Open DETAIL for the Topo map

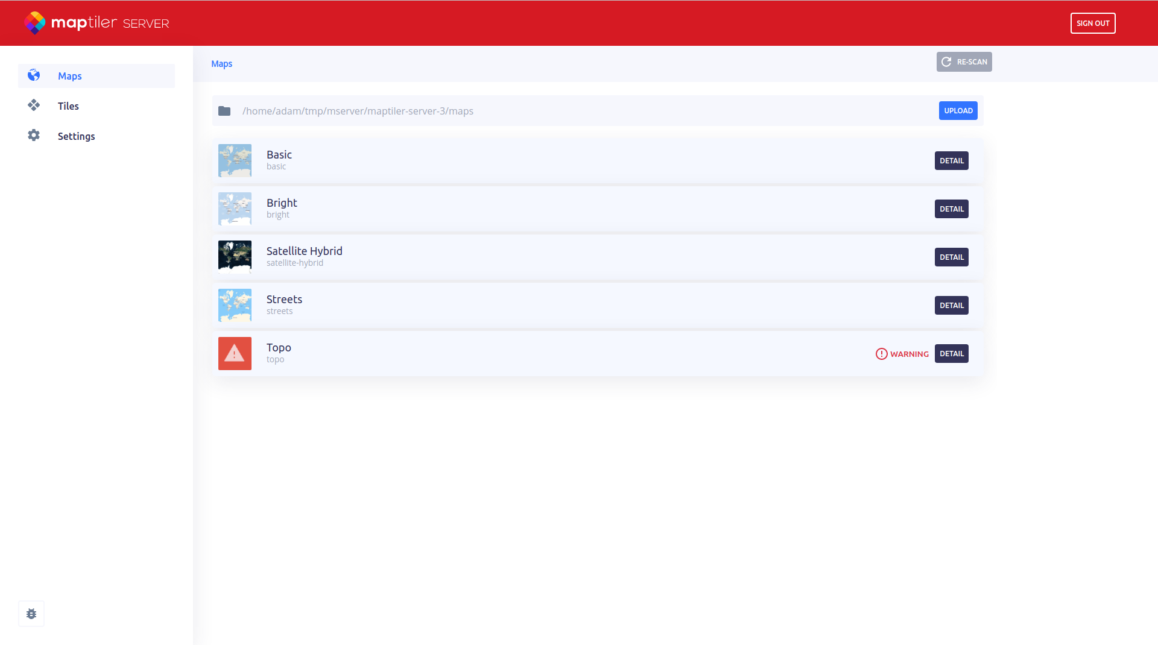(x=951, y=354)
